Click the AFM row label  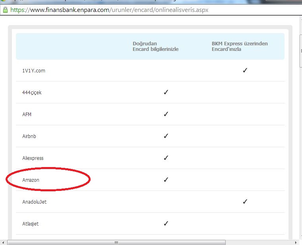27,114
